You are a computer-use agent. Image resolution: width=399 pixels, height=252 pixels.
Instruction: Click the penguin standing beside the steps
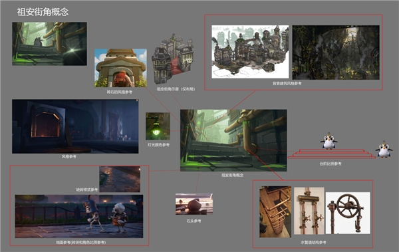coord(384,149)
